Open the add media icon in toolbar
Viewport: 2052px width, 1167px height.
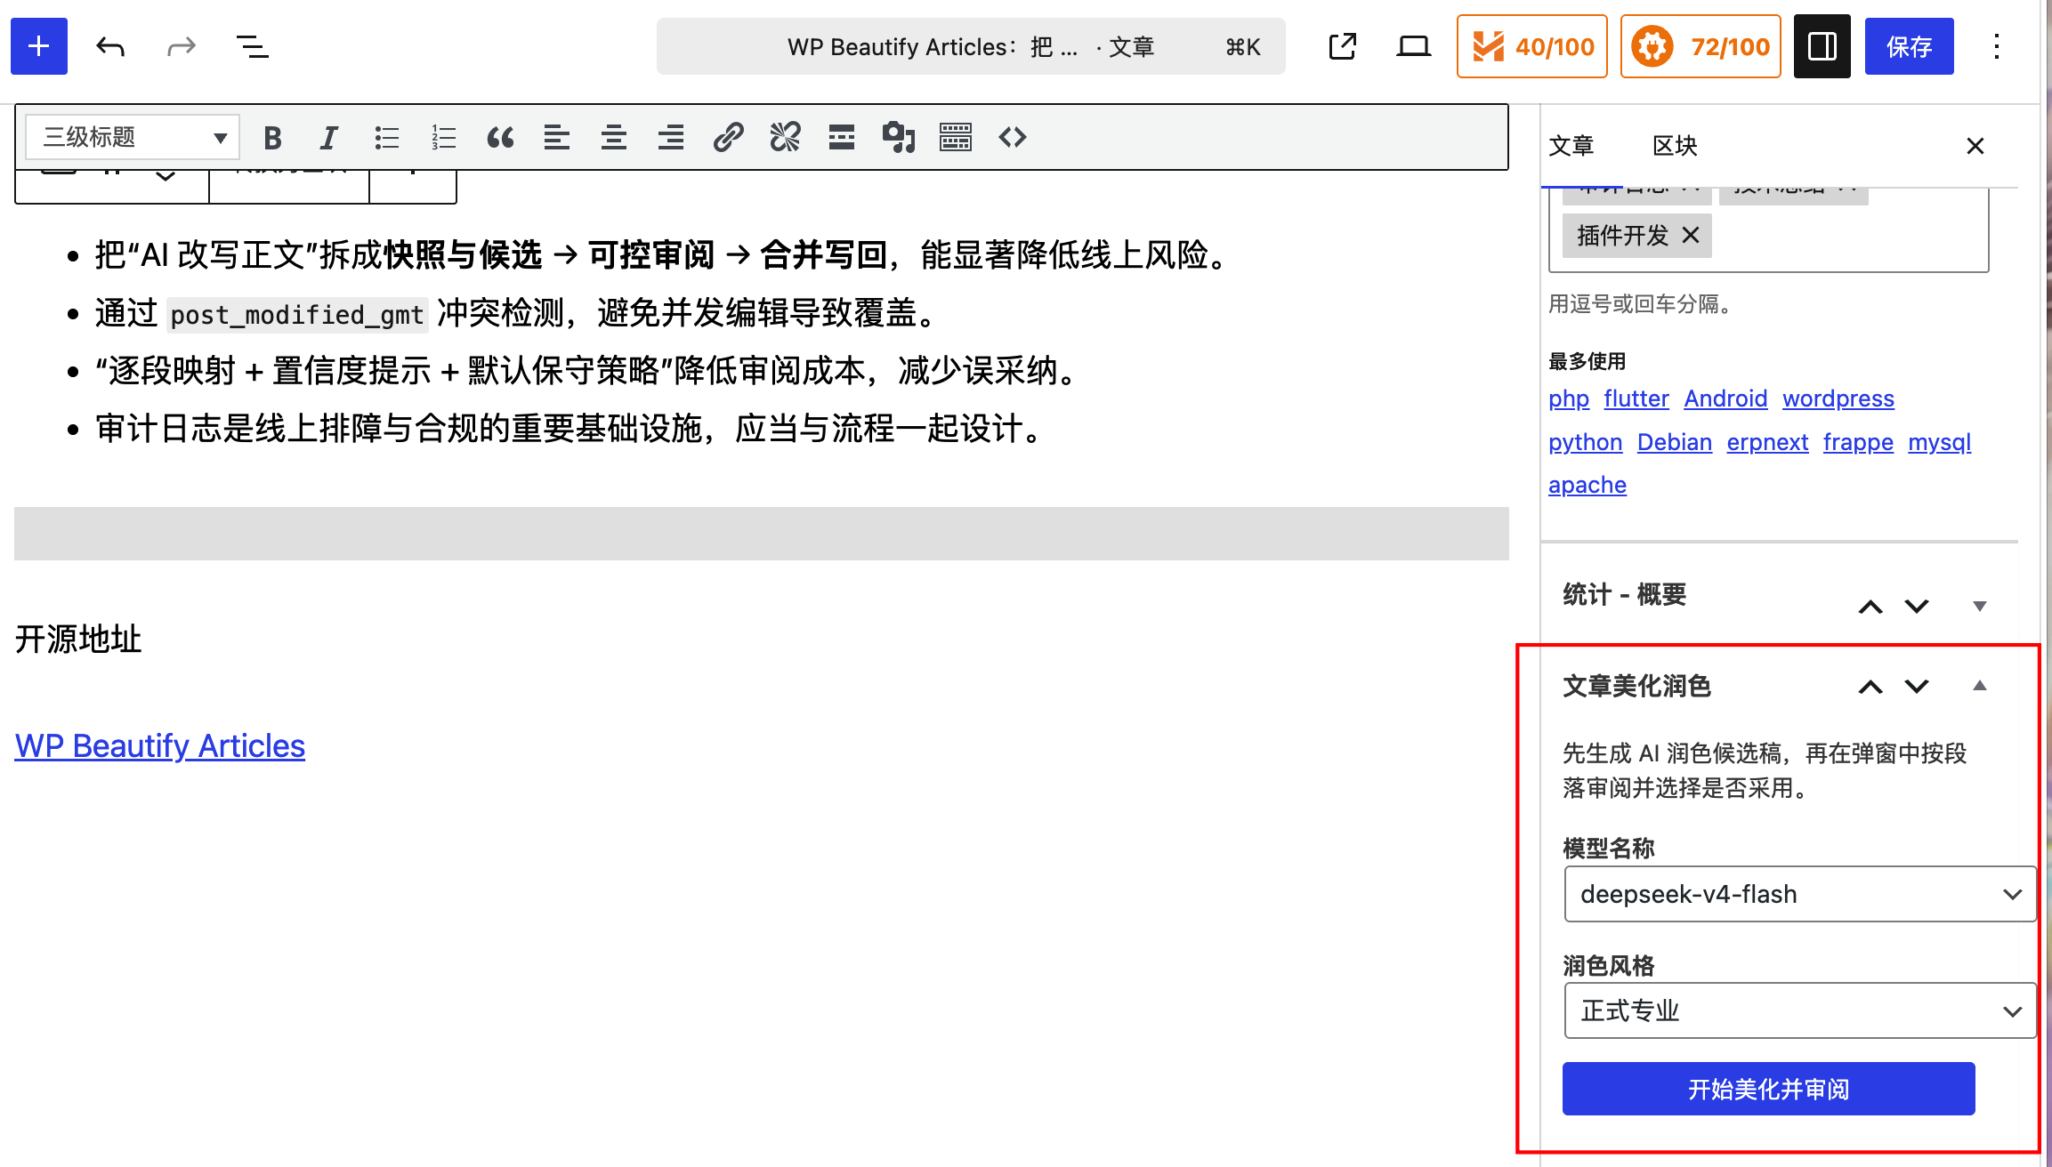(899, 138)
